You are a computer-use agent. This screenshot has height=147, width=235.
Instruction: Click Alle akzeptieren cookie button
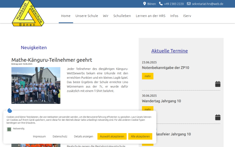(140, 136)
